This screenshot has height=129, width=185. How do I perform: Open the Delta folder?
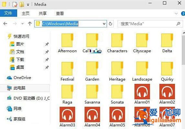(x=167, y=43)
